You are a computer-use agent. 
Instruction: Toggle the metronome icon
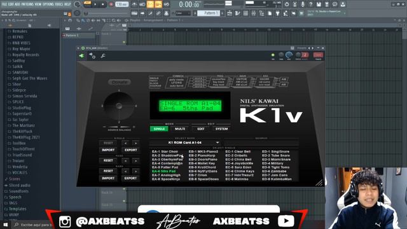tap(134, 4)
